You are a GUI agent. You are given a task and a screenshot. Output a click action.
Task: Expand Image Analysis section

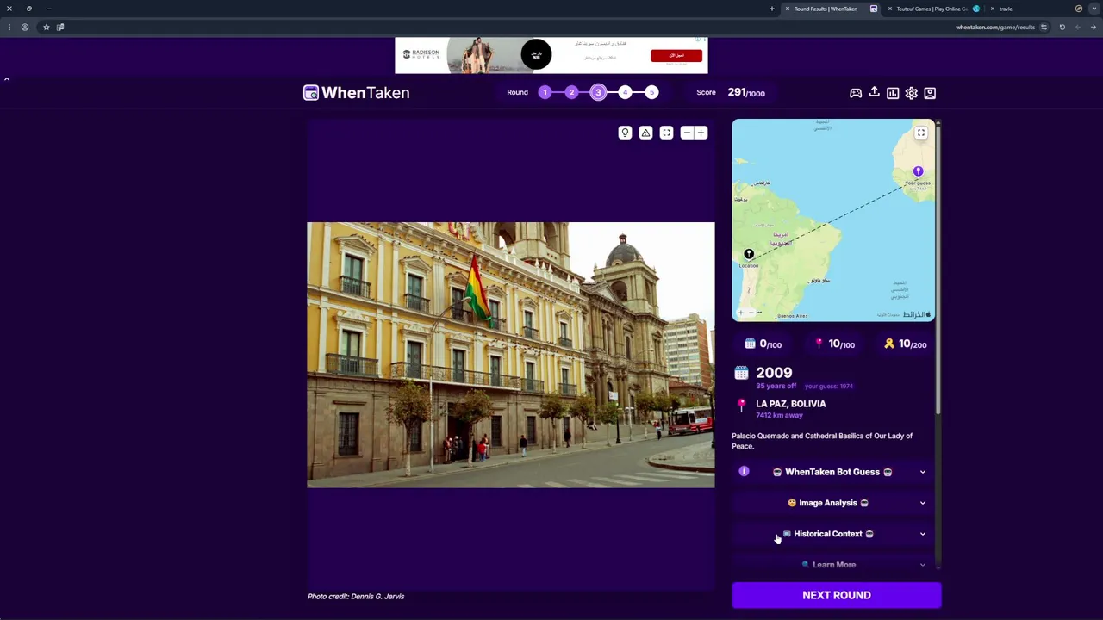click(x=832, y=503)
